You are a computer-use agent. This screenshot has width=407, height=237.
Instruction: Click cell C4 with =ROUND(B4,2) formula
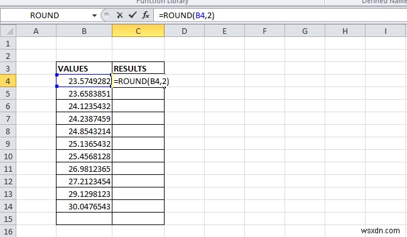[138, 81]
